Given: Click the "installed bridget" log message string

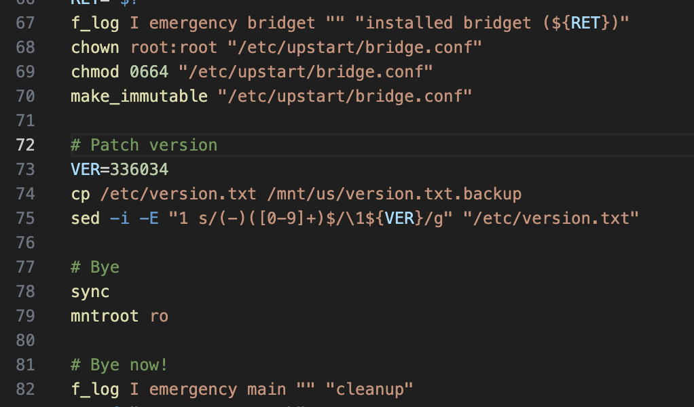Looking at the screenshot, I should 497,23.
